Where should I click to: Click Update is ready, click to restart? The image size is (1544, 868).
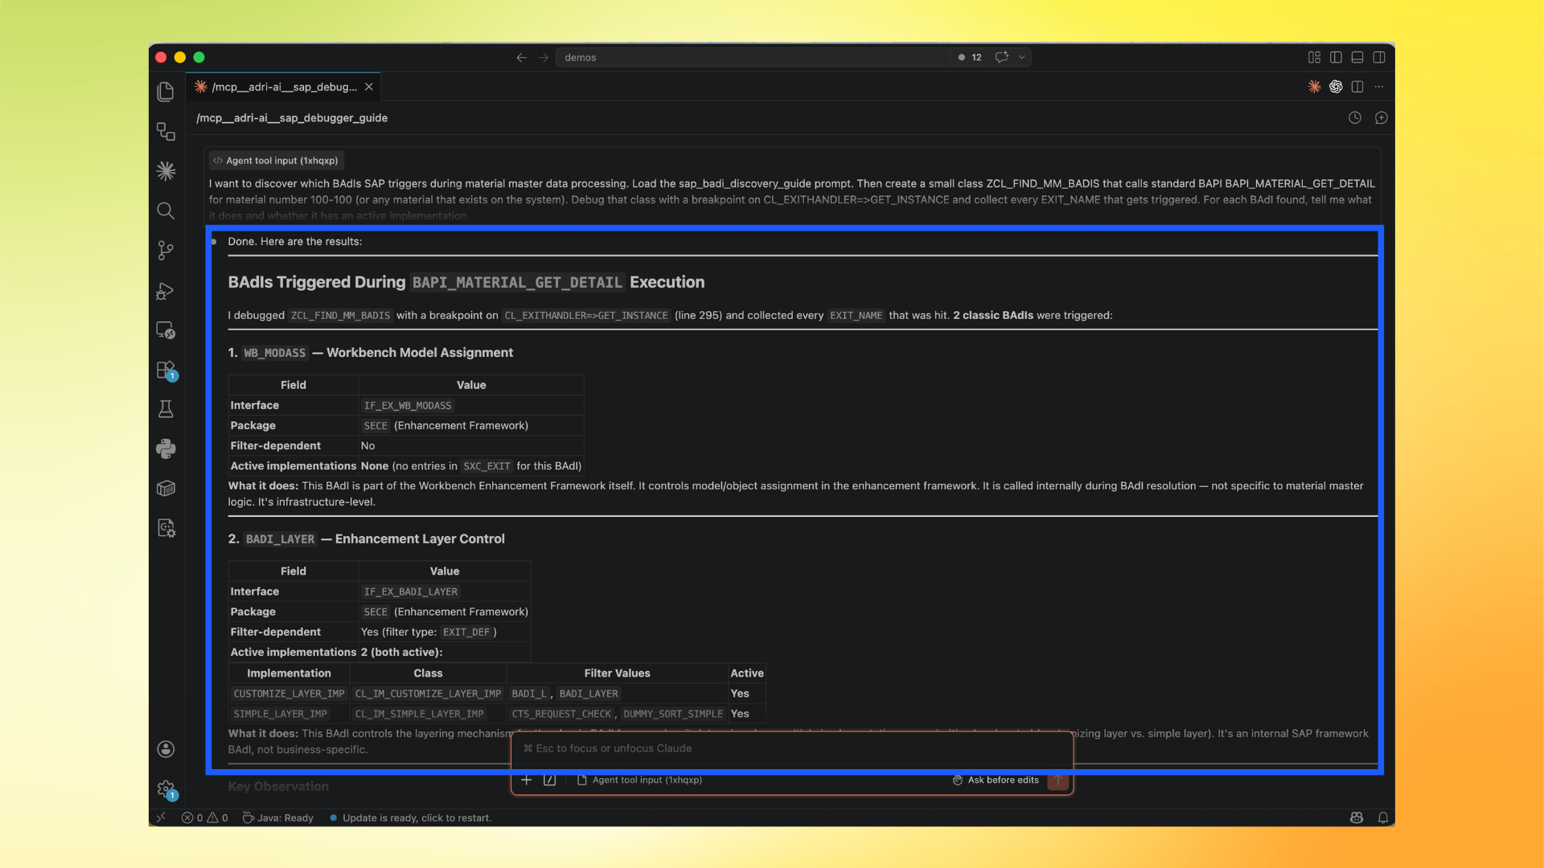(410, 817)
